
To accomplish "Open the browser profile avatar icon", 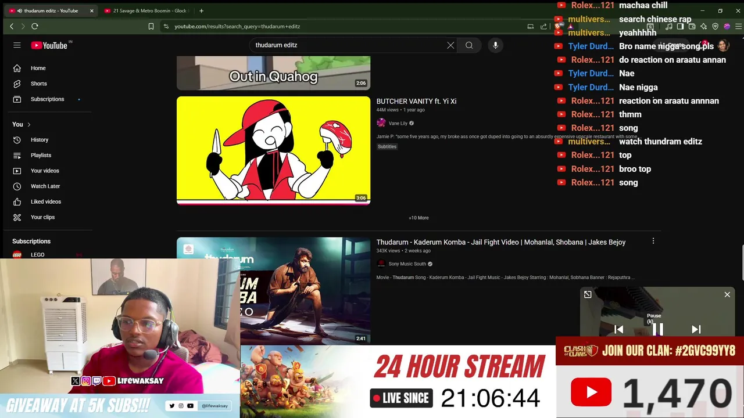I will (727, 26).
